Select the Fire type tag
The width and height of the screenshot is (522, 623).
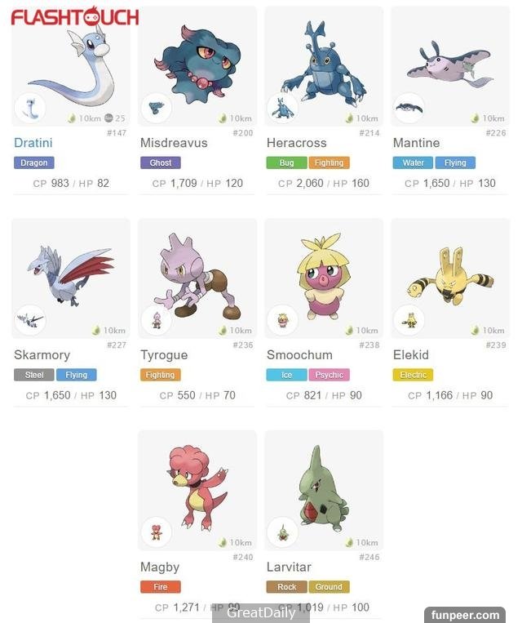tap(161, 587)
